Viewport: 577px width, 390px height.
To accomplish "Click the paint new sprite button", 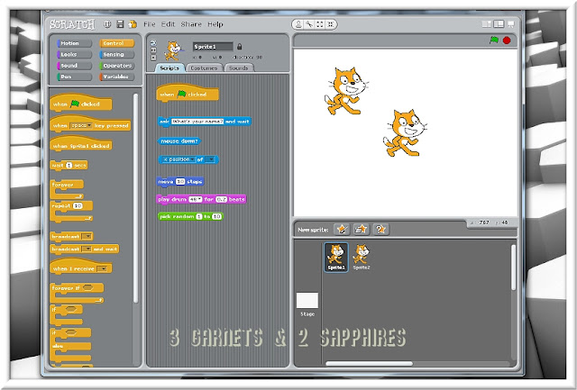I will pos(342,230).
